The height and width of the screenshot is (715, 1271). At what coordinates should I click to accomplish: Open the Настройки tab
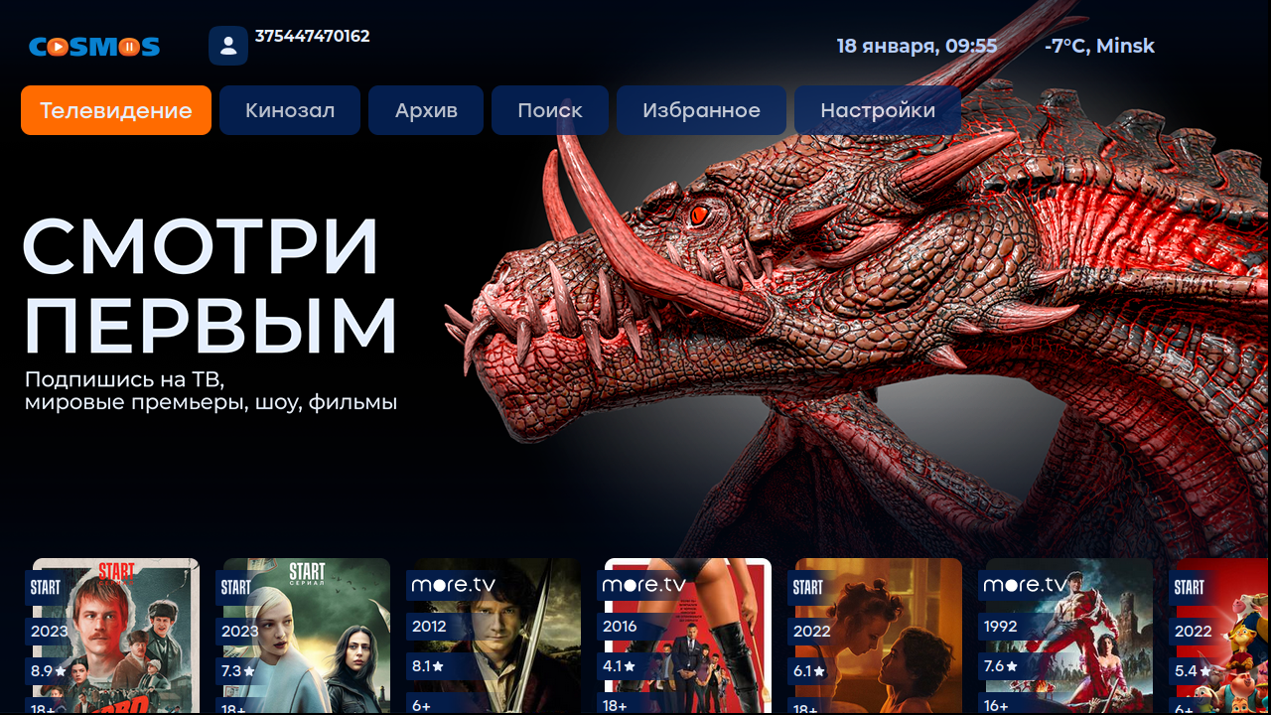pyautogui.click(x=878, y=110)
